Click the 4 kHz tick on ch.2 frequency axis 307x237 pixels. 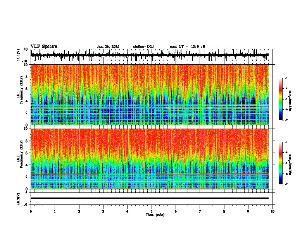click(x=27, y=165)
